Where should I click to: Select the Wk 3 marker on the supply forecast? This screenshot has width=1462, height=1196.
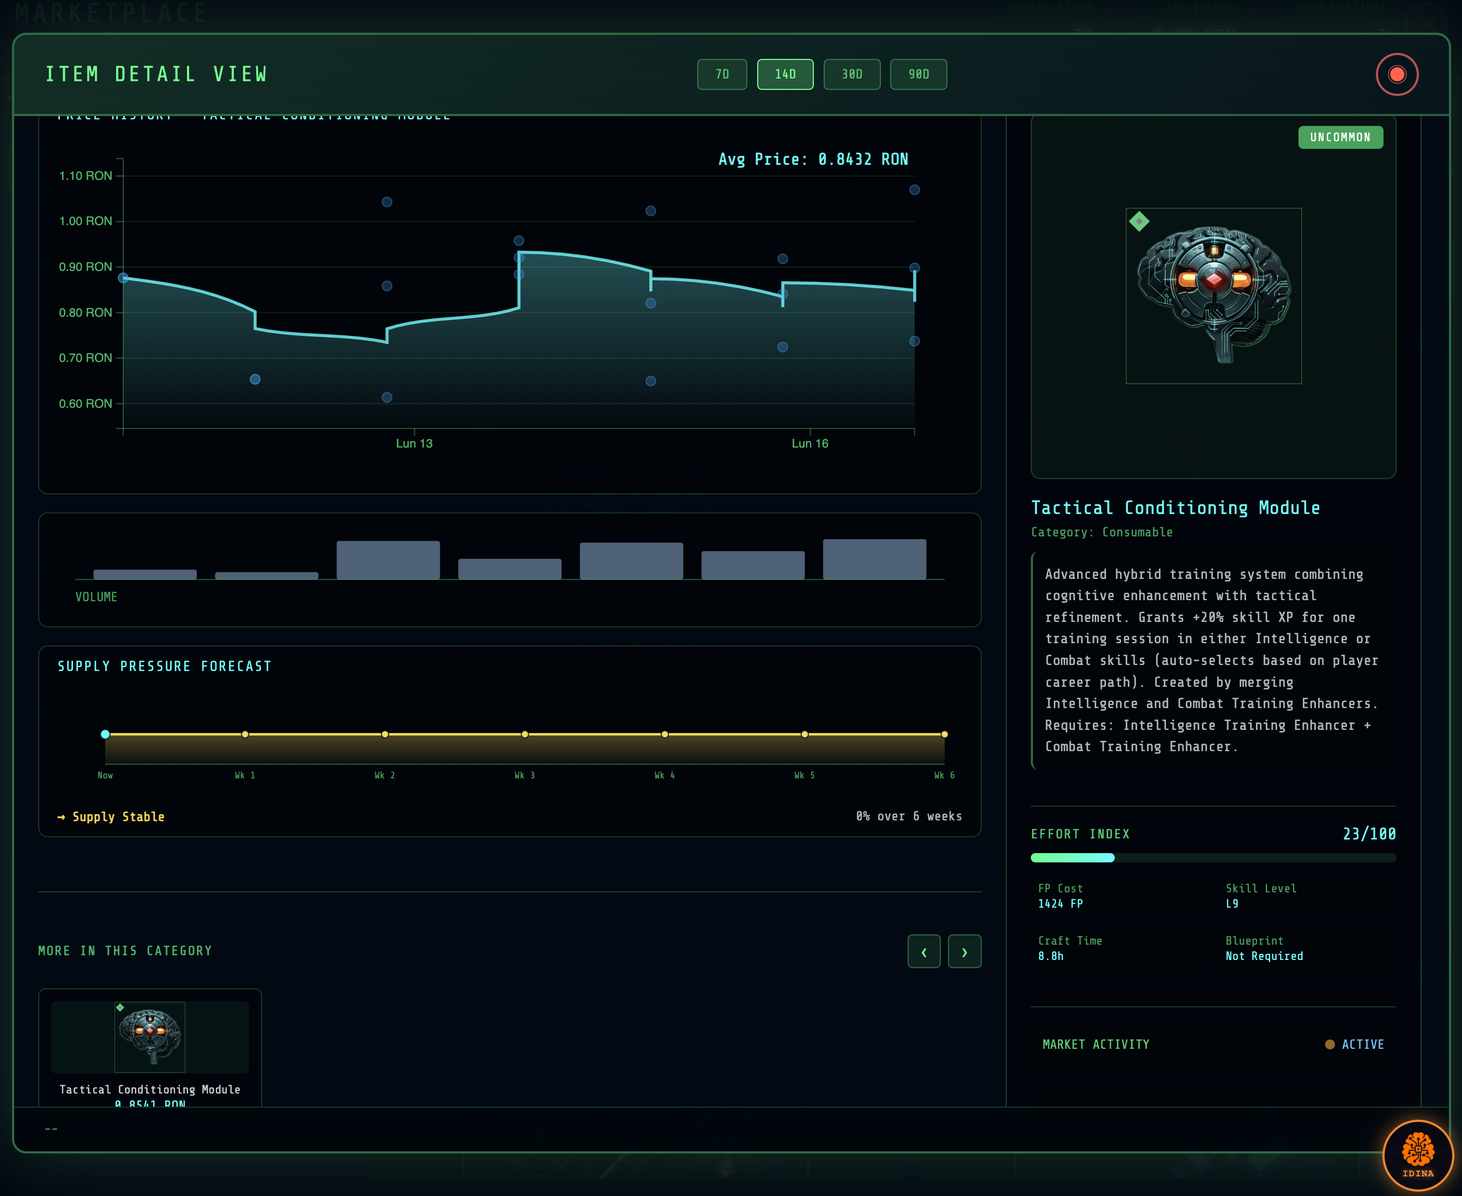coord(524,734)
